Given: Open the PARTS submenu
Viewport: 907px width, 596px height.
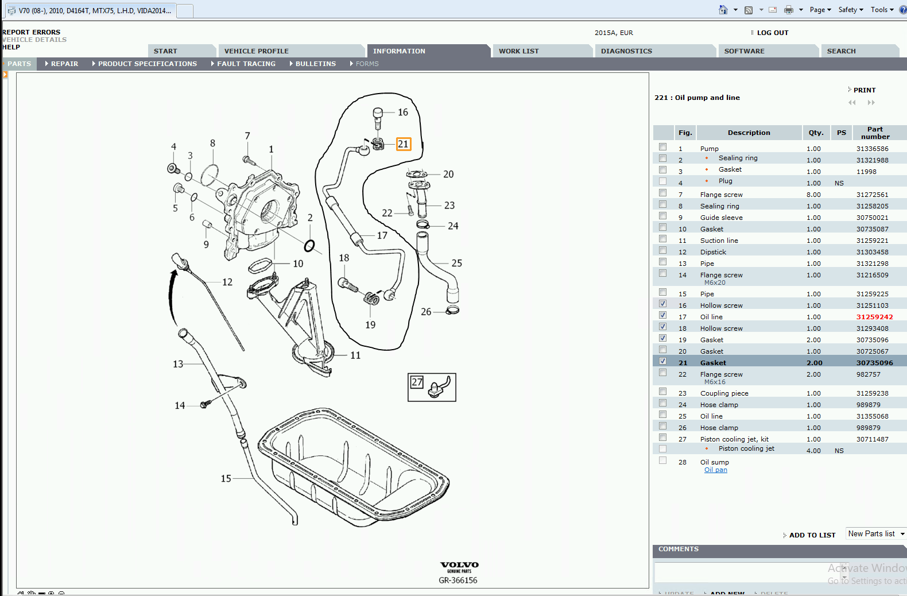Looking at the screenshot, I should pyautogui.click(x=20, y=64).
